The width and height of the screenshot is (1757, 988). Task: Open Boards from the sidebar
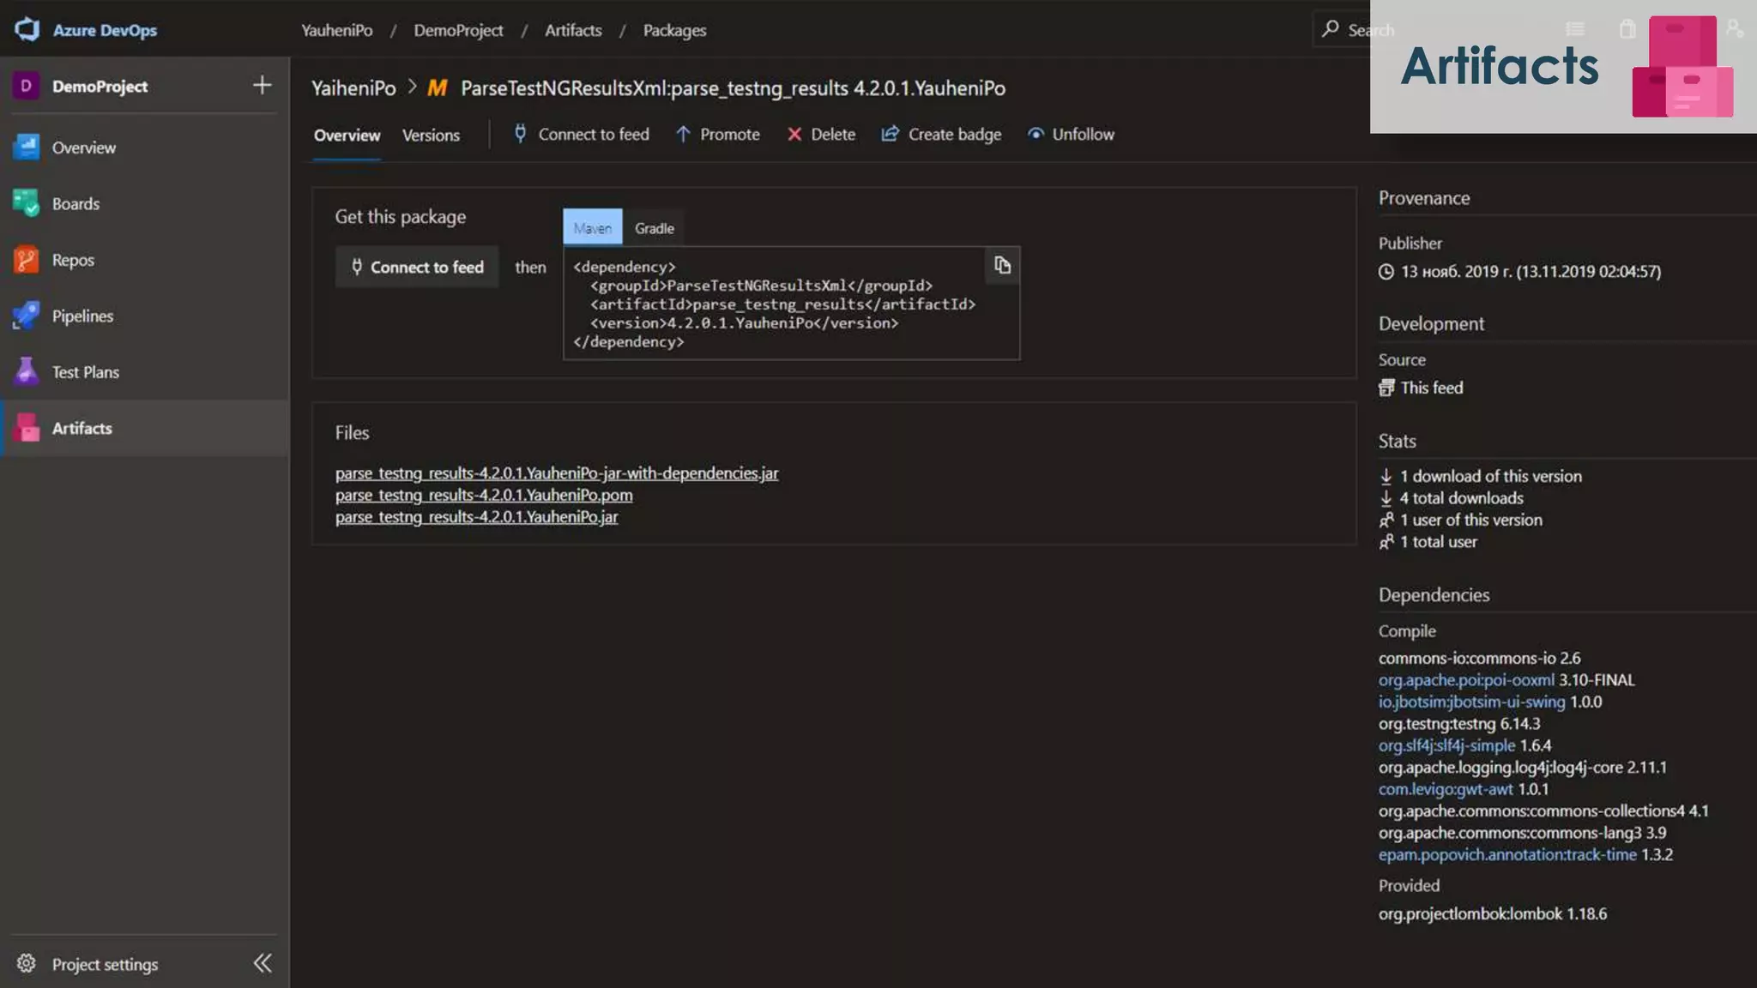coord(75,204)
